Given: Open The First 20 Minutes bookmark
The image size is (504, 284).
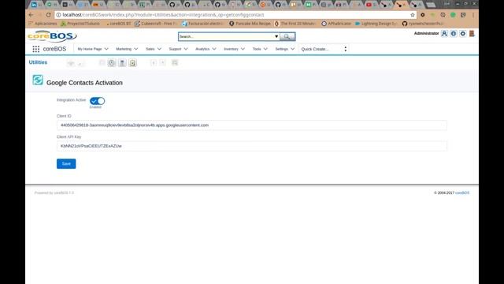Looking at the screenshot, I should click(295, 24).
